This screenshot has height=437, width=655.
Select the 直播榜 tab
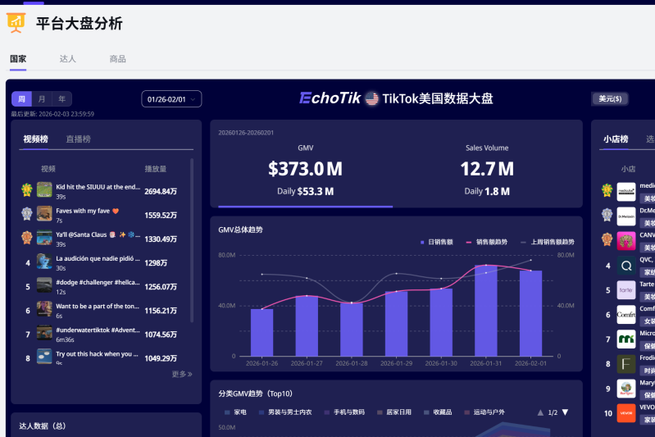click(78, 139)
